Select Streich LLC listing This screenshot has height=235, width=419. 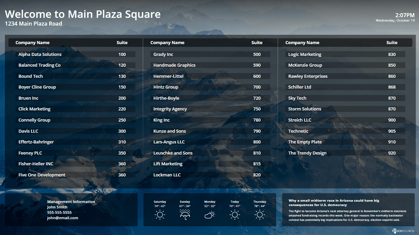coord(345,120)
